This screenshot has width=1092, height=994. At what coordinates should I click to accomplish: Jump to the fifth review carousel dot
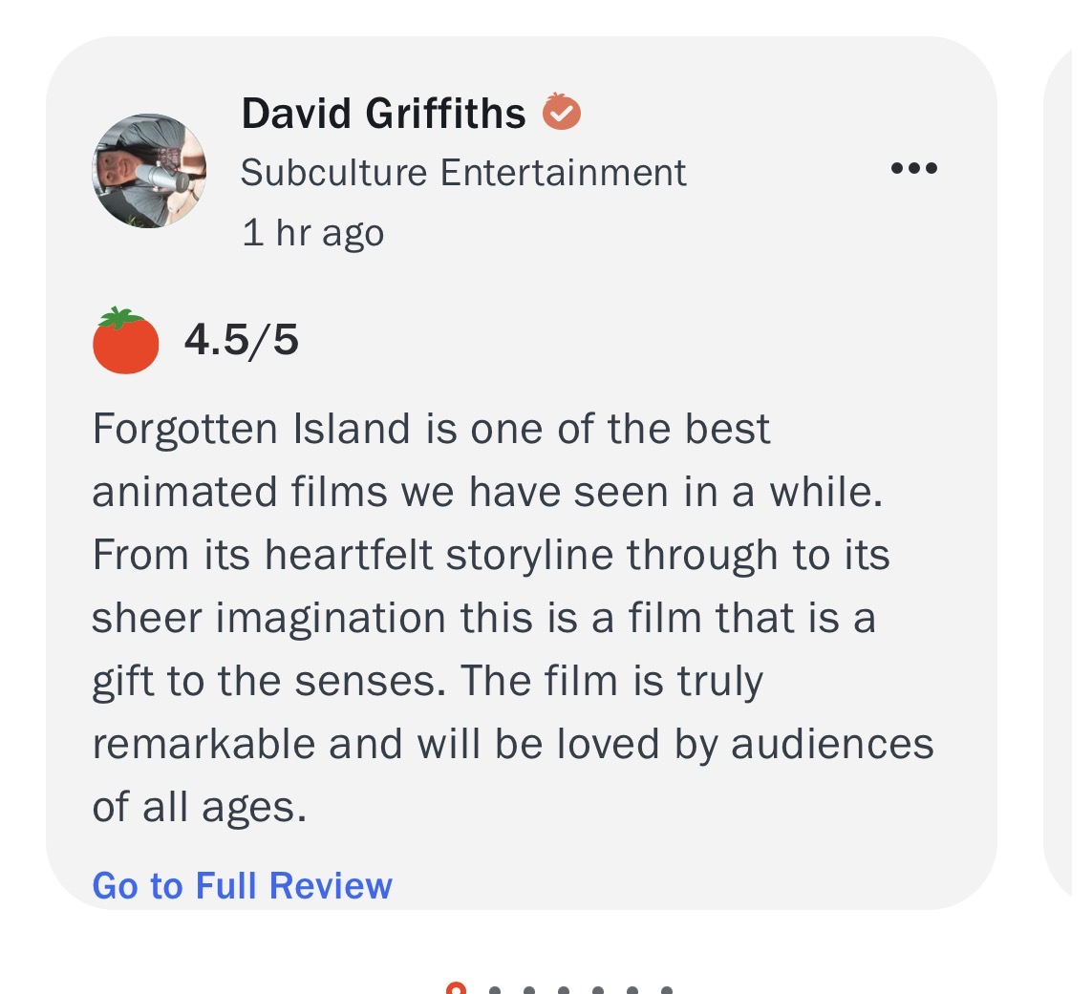coord(597,990)
